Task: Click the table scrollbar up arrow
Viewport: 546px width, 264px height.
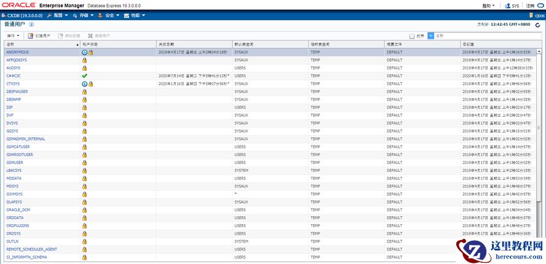Action: coord(539,51)
